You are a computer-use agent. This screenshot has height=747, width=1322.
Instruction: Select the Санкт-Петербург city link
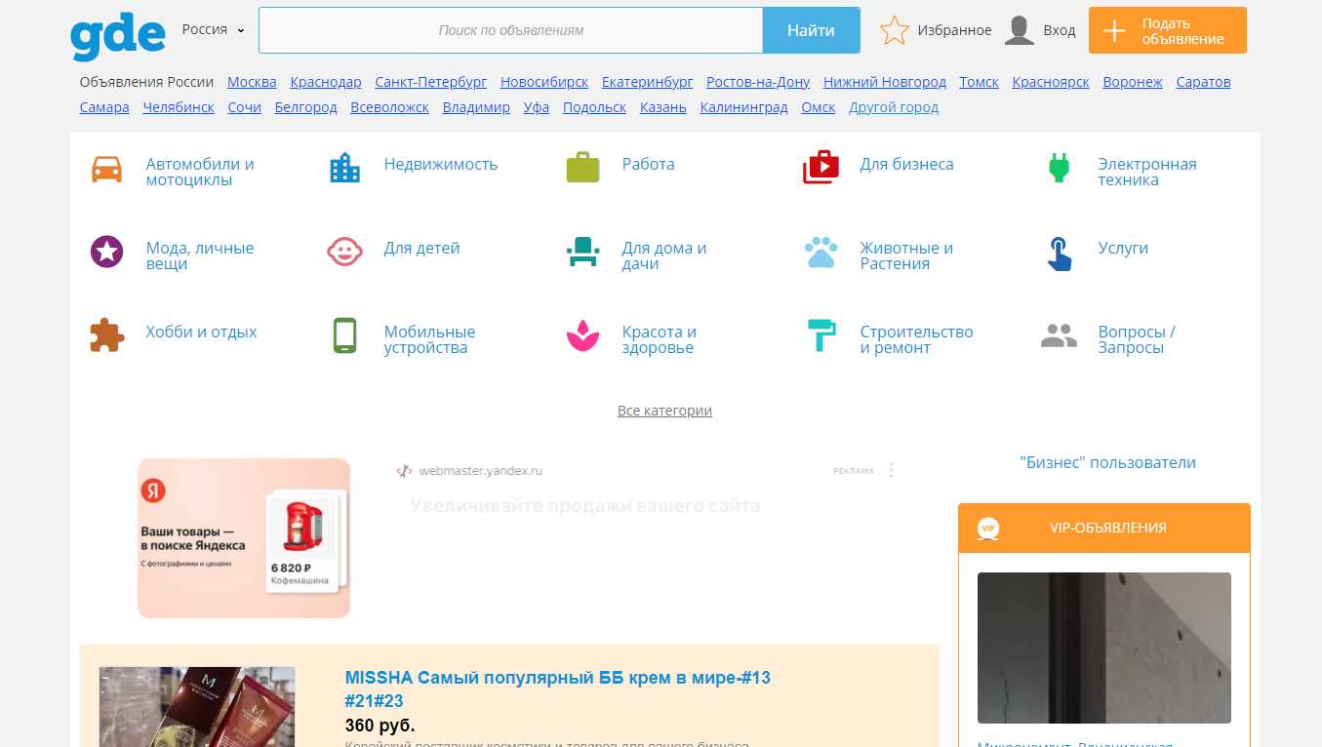tap(431, 82)
